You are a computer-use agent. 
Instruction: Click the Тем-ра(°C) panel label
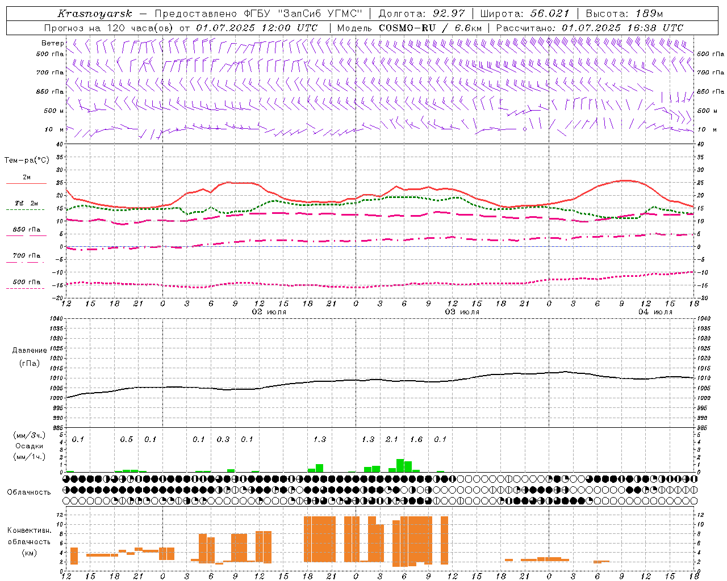27,161
